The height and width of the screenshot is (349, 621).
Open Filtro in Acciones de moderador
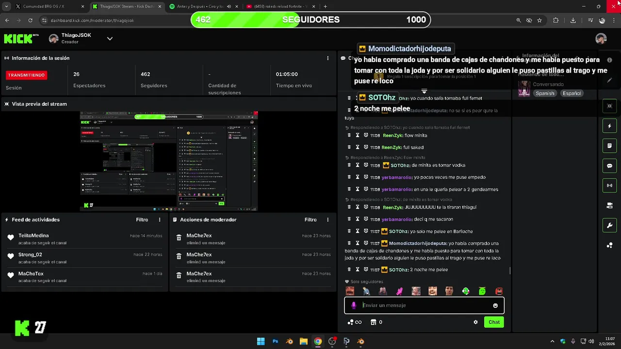tap(310, 220)
